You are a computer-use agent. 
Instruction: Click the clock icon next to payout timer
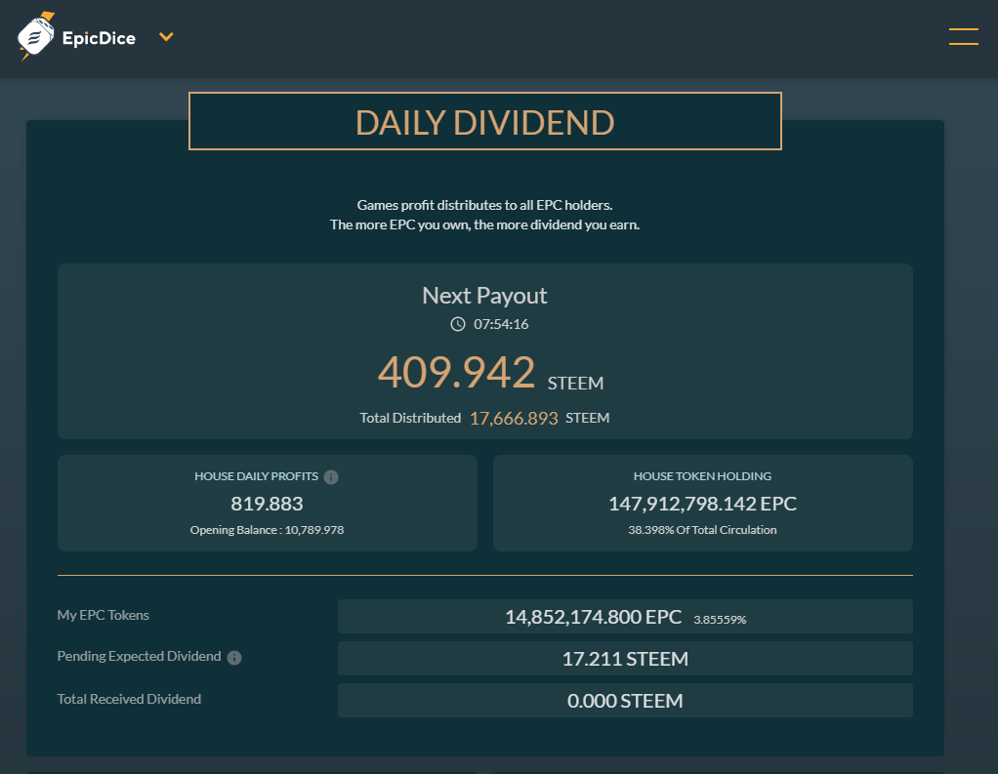pos(458,324)
